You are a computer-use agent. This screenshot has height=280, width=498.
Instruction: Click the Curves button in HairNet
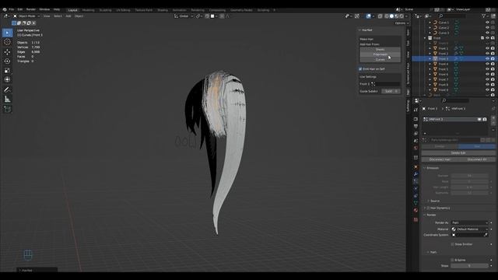coord(381,60)
